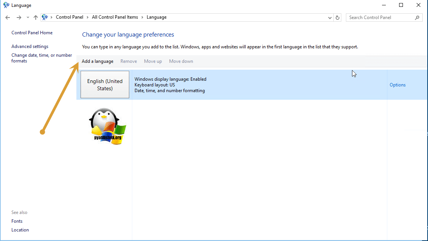Click Move down in language toolbar

(181, 61)
